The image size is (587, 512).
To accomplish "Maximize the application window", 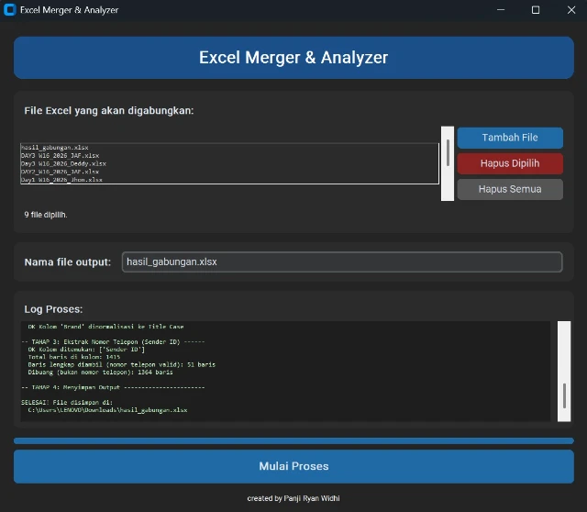I will (x=536, y=10).
